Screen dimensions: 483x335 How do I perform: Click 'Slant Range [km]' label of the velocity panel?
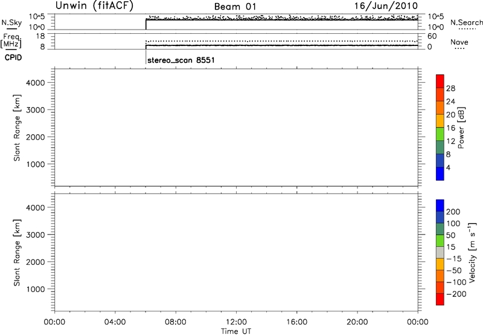17,253
